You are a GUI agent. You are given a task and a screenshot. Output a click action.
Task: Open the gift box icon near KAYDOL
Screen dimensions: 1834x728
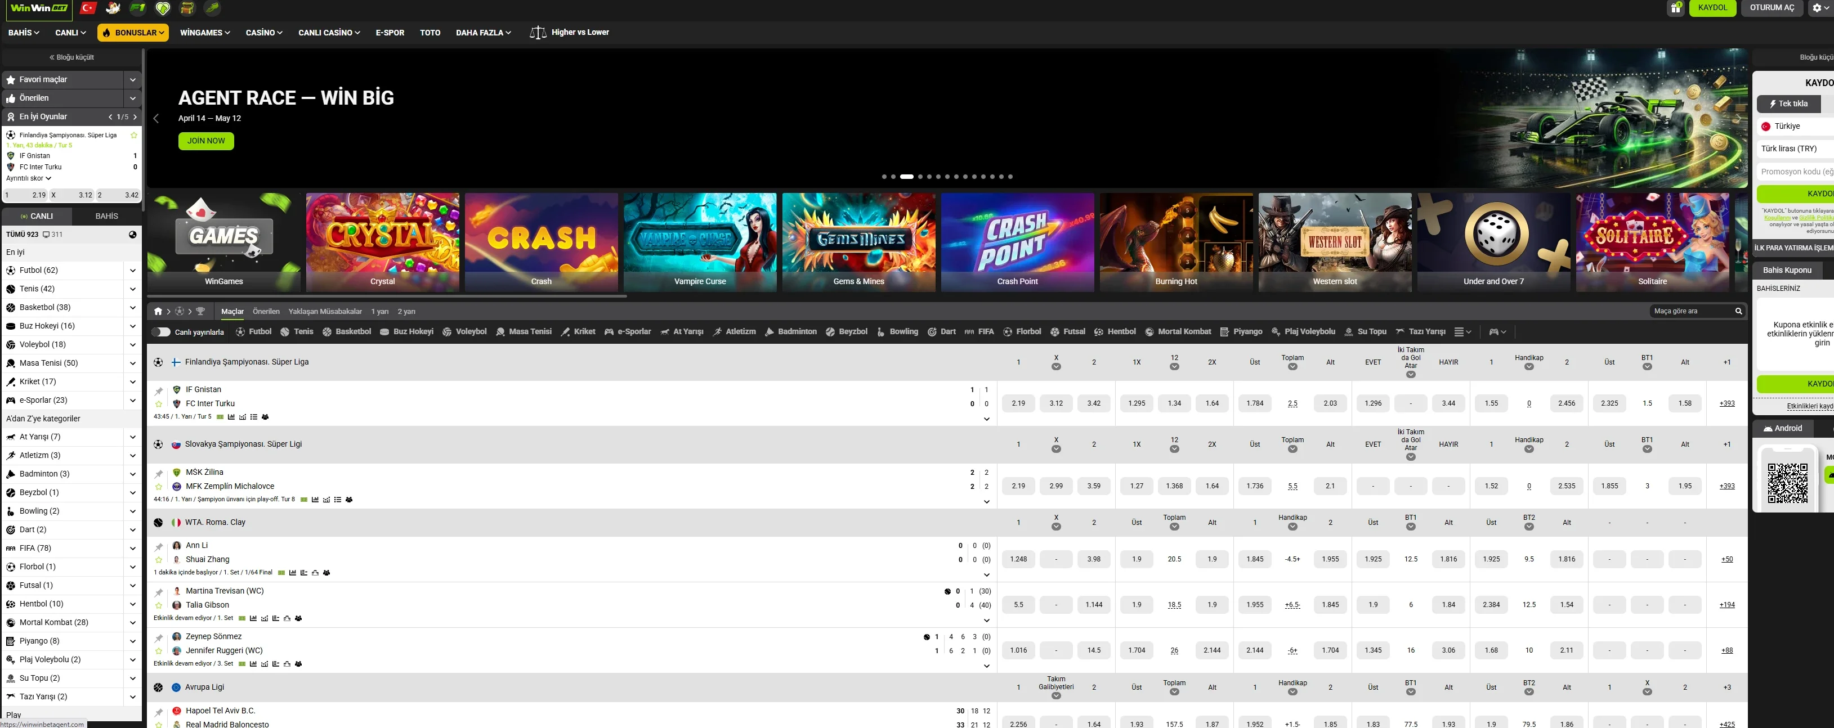tap(1675, 8)
